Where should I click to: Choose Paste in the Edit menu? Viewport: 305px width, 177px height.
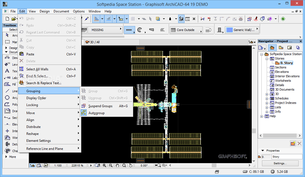50,54
